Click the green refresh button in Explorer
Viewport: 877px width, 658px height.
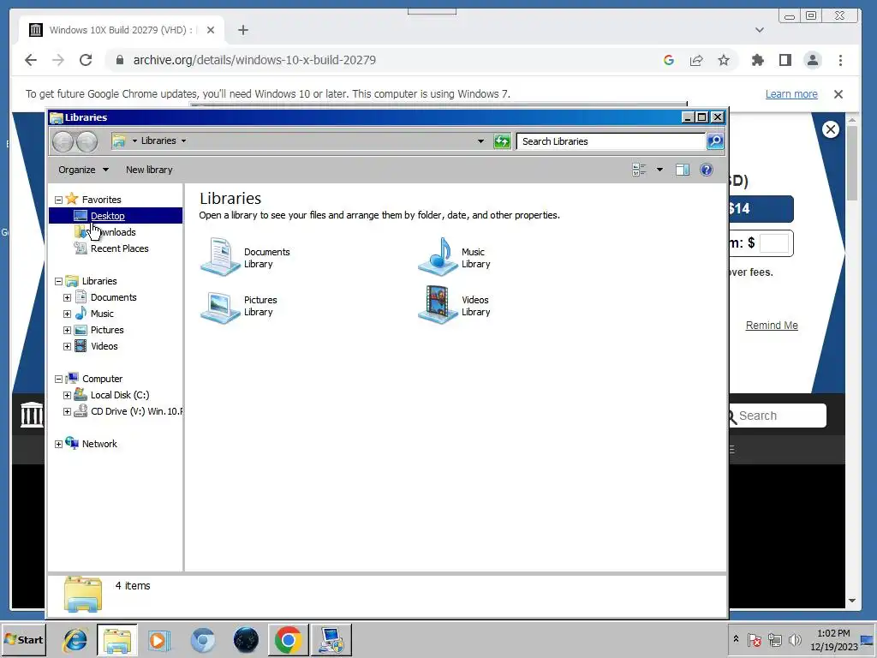click(x=502, y=141)
